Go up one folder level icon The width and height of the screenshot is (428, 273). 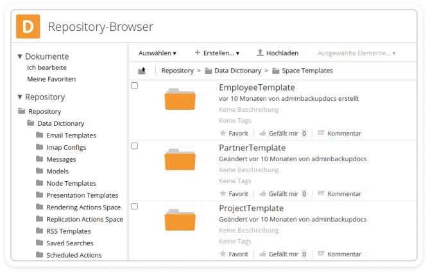click(142, 71)
